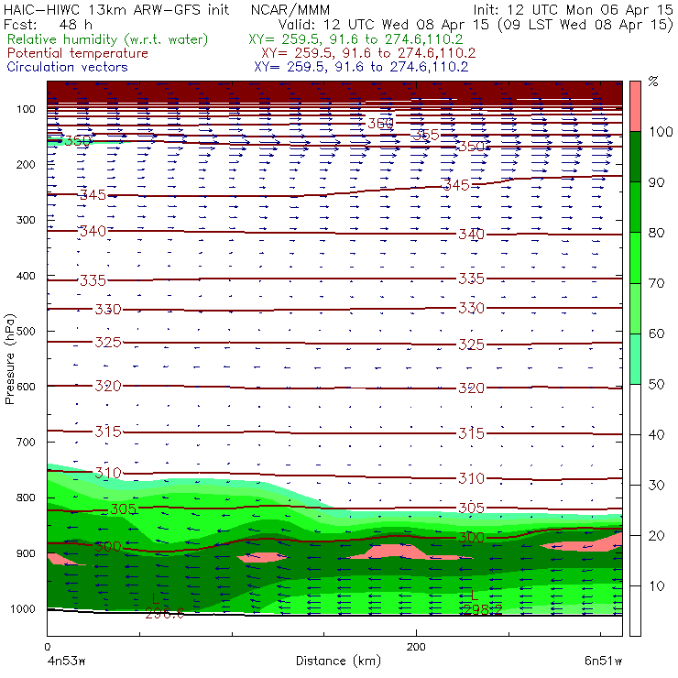Click the '80' colorbar tick label
Screen dimensions: 678x678
click(x=656, y=233)
